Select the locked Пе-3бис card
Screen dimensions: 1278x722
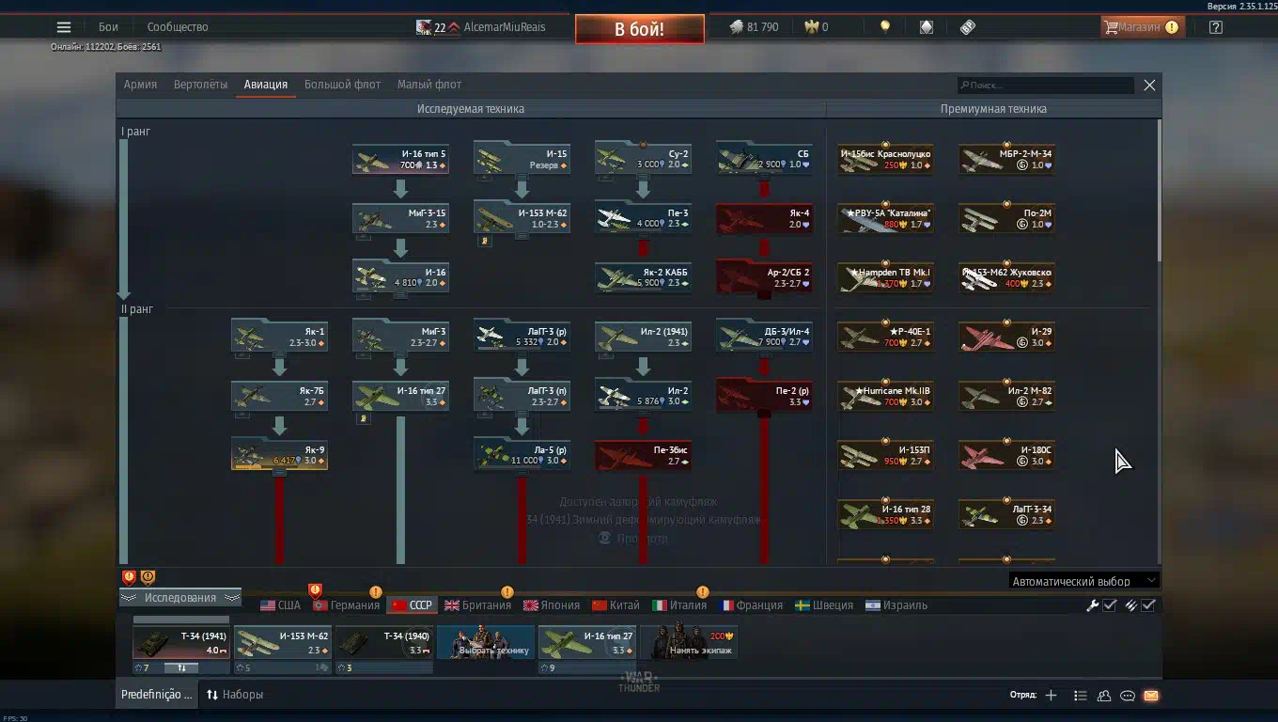[644, 455]
